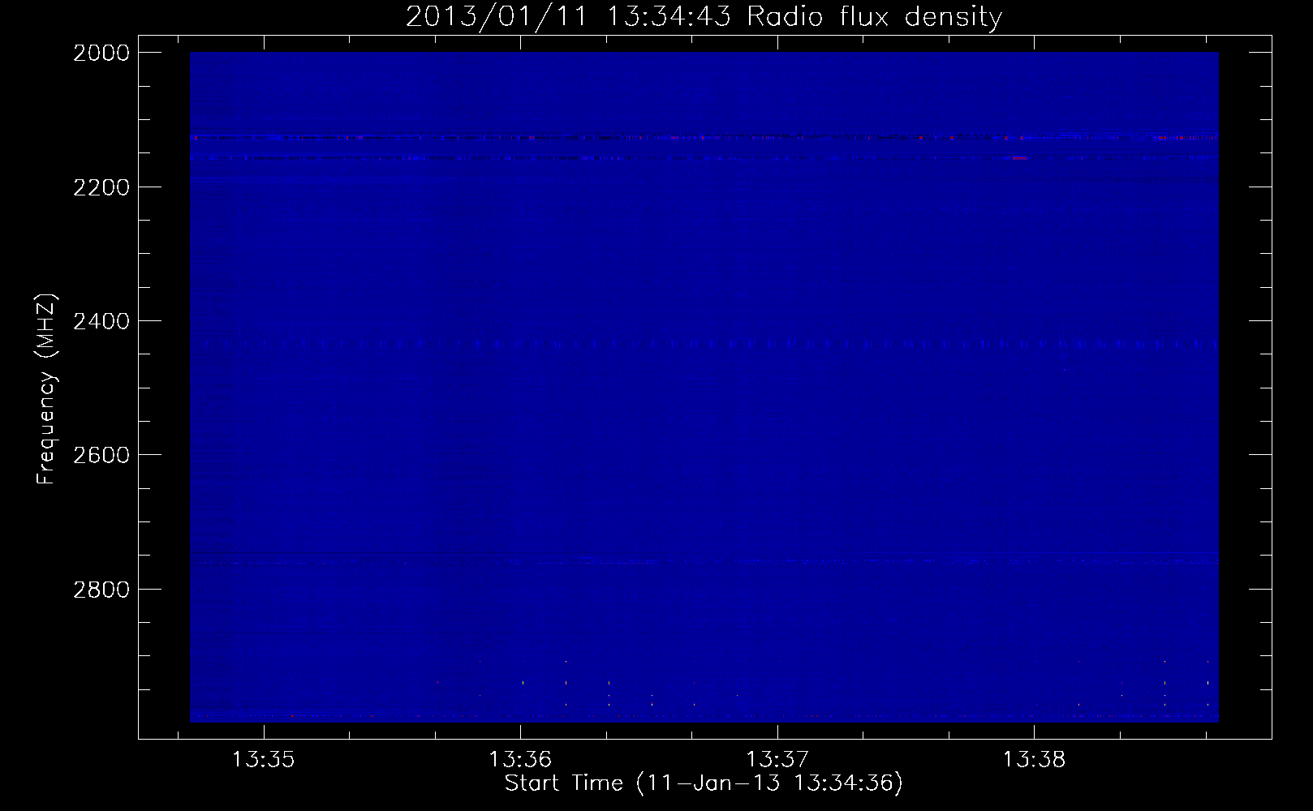Image resolution: width=1313 pixels, height=811 pixels.
Task: Click the '13:36' time axis label
Action: (520, 760)
